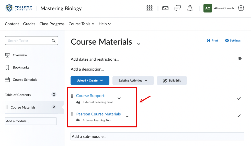Open Course Support actions chevron
Screen dimensions: 251x146
tap(119, 98)
